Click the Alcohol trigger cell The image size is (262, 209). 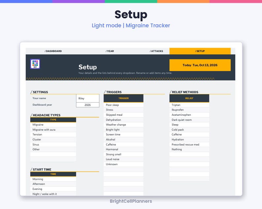coord(123,140)
